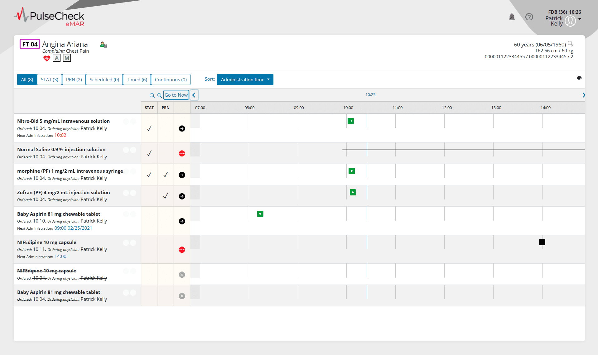The height and width of the screenshot is (355, 598).
Task: Click the zoom-out magnifier on the timeline
Action: coord(152,96)
